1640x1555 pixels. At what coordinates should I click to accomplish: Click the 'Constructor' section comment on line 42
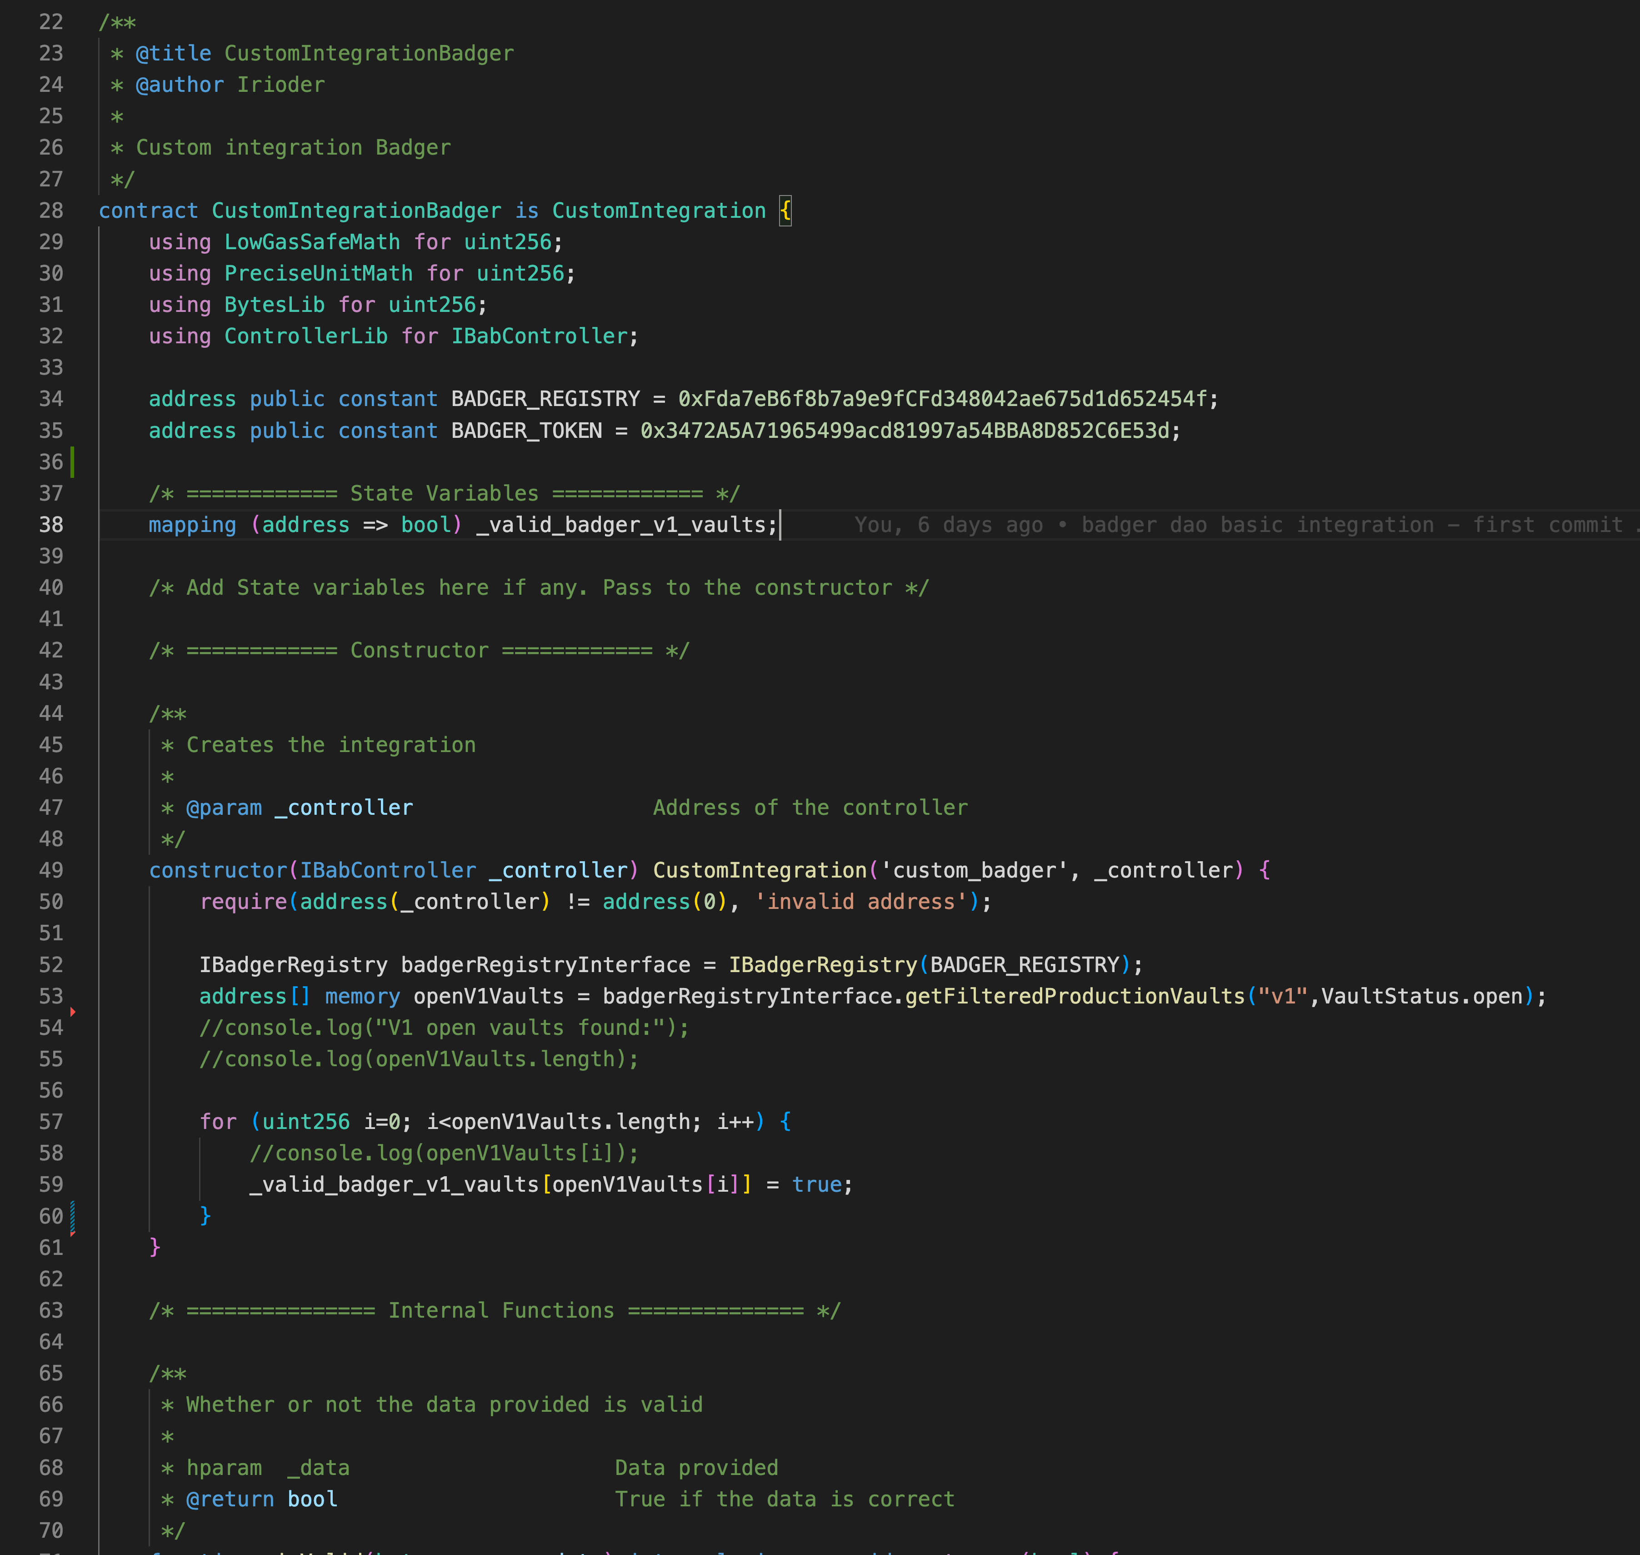pos(420,651)
